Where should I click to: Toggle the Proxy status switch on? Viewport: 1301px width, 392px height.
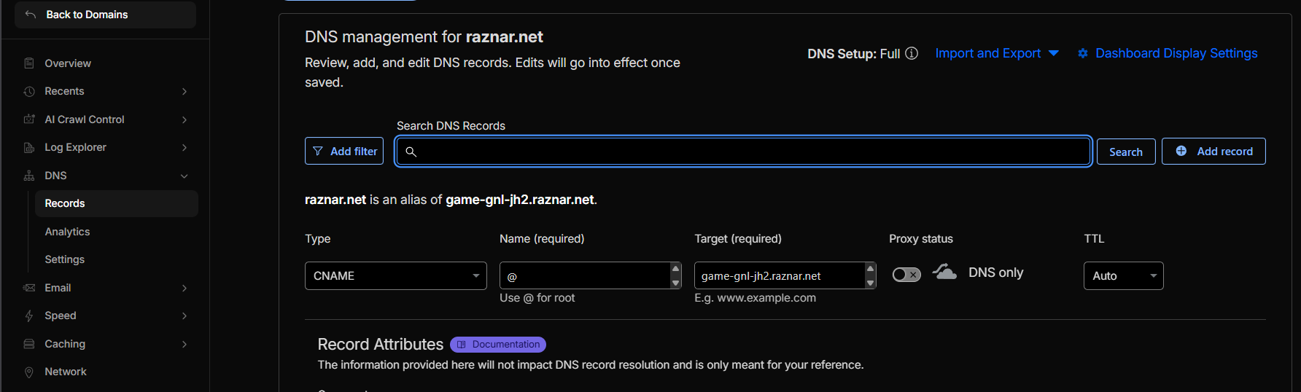(906, 275)
